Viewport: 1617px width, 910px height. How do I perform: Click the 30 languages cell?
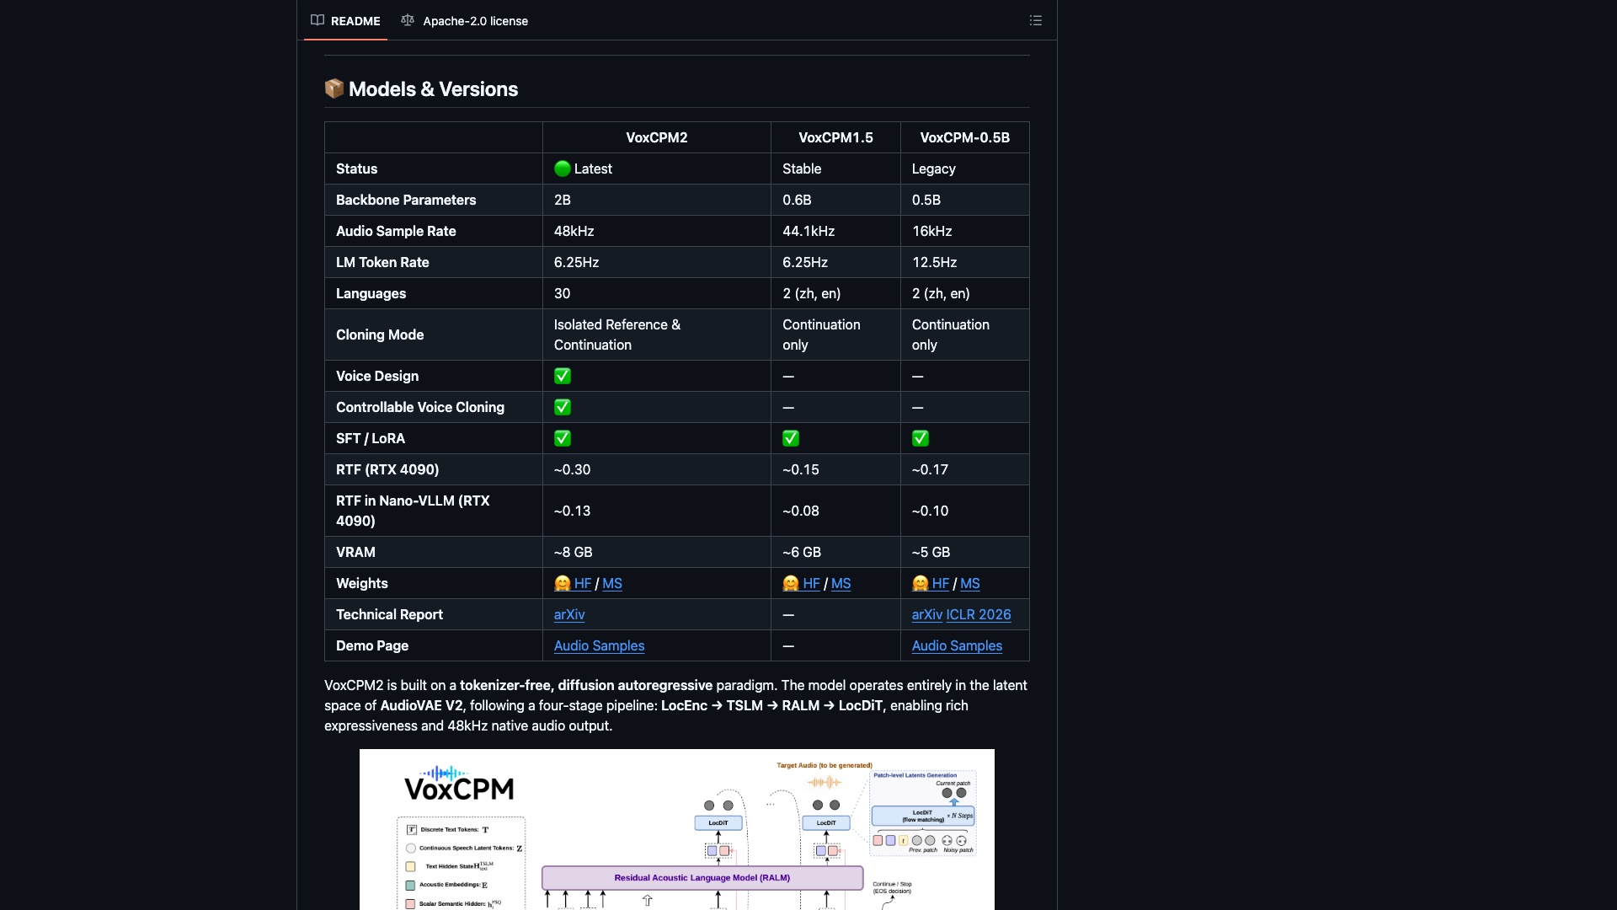click(657, 293)
